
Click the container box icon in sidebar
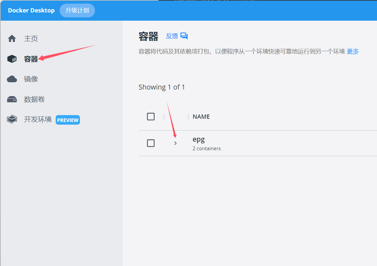(12, 59)
